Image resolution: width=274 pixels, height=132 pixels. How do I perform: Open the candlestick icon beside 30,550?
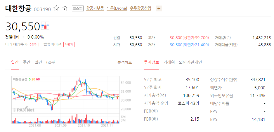click(x=46, y=25)
